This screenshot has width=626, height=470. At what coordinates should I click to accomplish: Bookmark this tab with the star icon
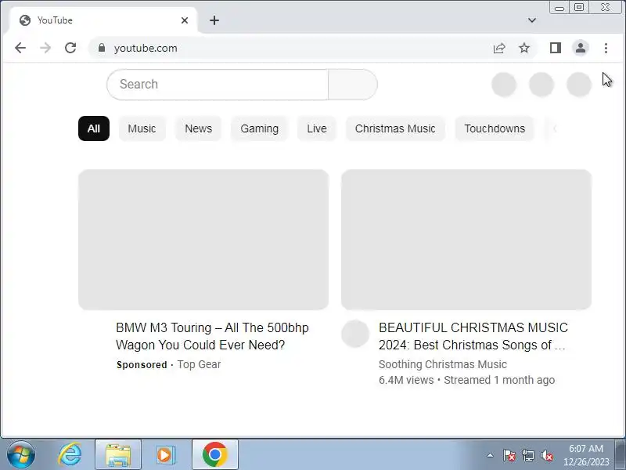pos(524,48)
